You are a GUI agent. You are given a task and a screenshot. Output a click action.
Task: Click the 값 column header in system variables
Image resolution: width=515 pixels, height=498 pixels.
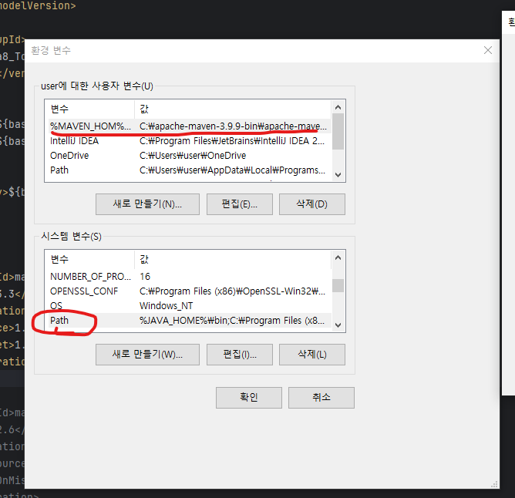pos(233,260)
